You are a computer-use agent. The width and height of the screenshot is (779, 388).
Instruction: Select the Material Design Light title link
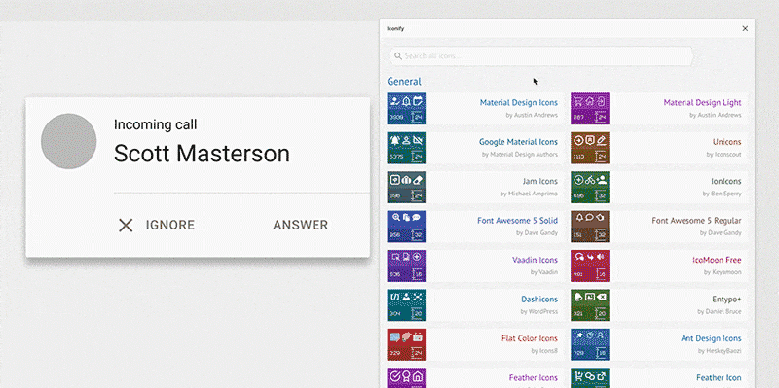[x=702, y=103]
